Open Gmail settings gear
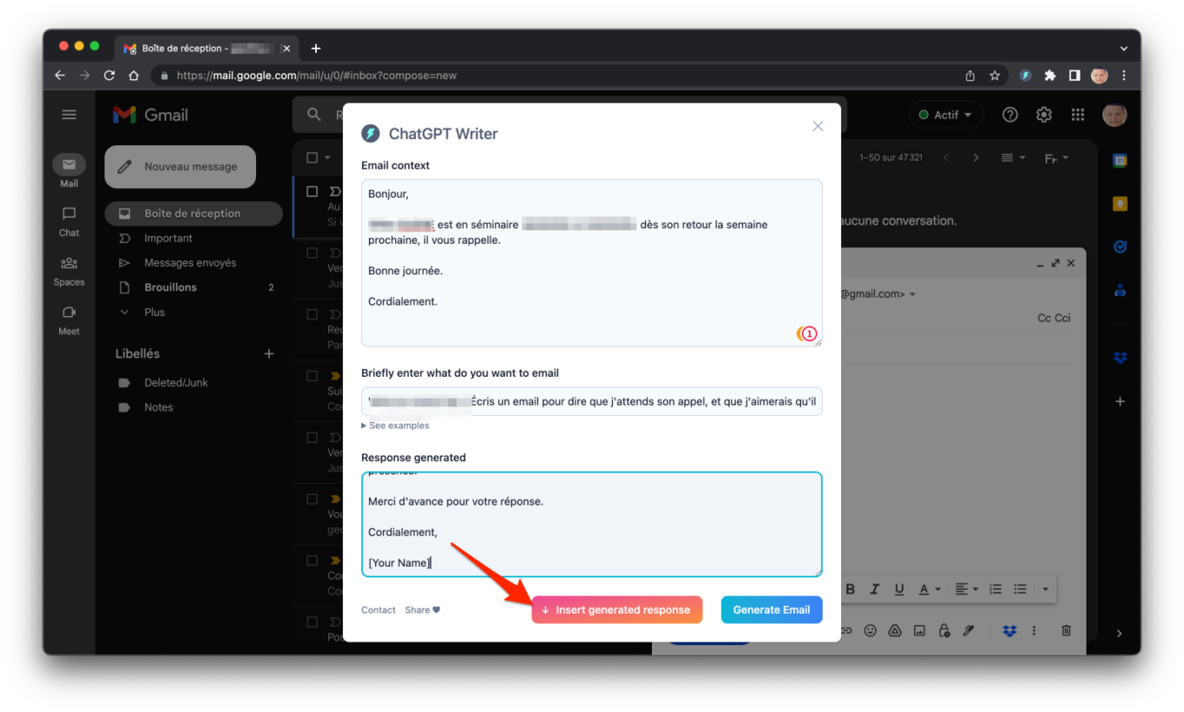 pyautogui.click(x=1044, y=115)
